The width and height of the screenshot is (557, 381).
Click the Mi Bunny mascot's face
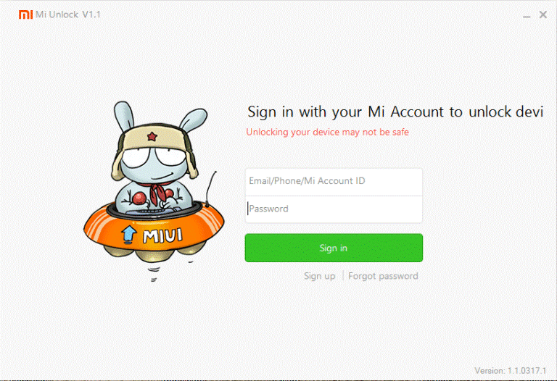click(x=155, y=162)
